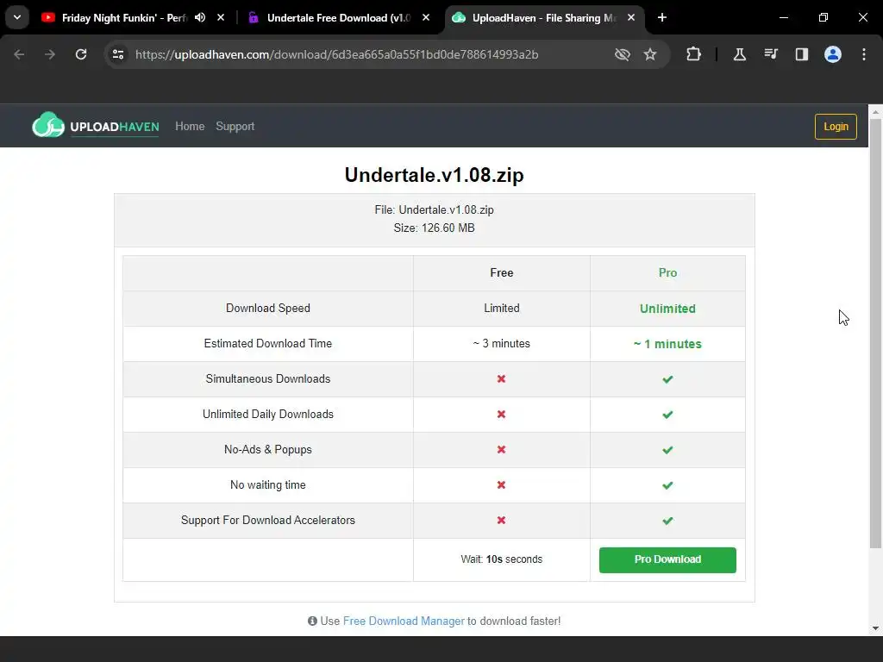Image resolution: width=883 pixels, height=662 pixels.
Task: Open the media controls icon
Action: pos(771,54)
